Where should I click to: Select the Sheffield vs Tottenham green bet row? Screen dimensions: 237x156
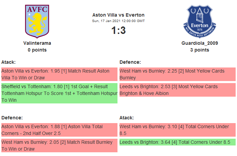pyautogui.click(x=59, y=93)
